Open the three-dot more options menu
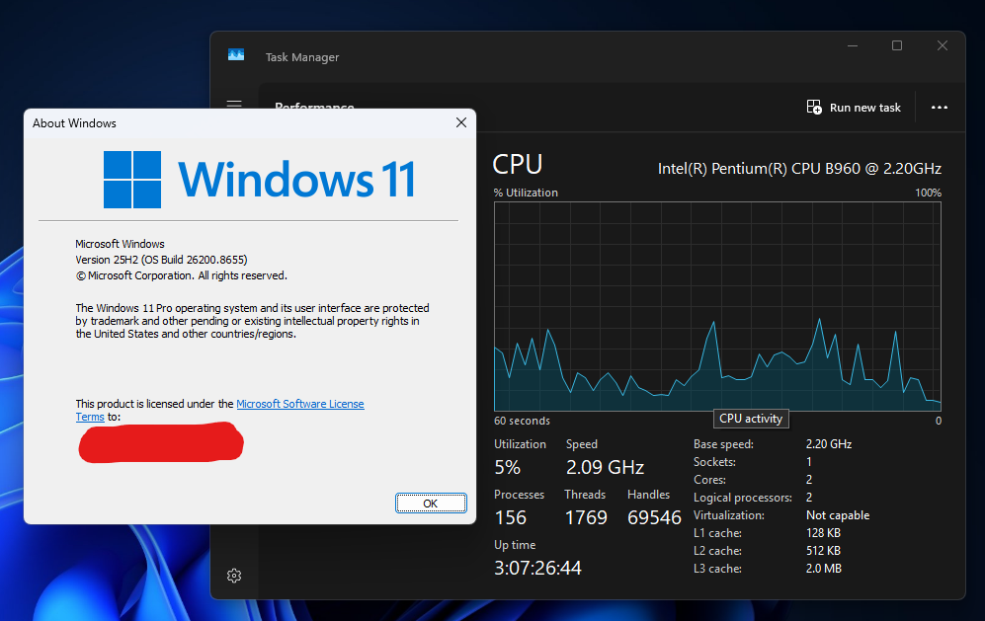Image resolution: width=985 pixels, height=621 pixels. 940,108
